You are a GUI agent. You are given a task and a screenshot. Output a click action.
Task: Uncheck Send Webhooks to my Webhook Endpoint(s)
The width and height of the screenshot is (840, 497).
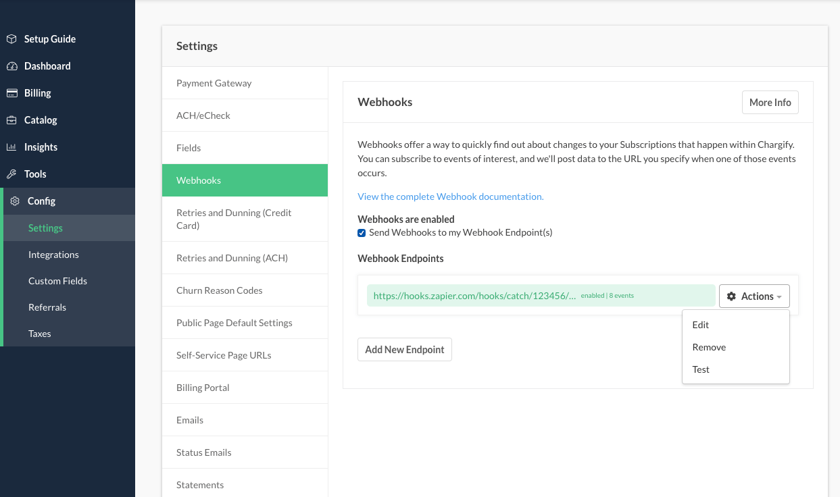(x=362, y=233)
